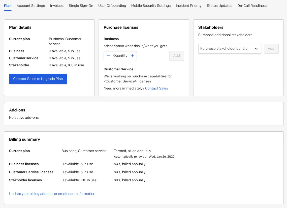Viewport: 287px width, 208px height.
Task: Go to On-Call Readiness tab
Action: click(252, 6)
